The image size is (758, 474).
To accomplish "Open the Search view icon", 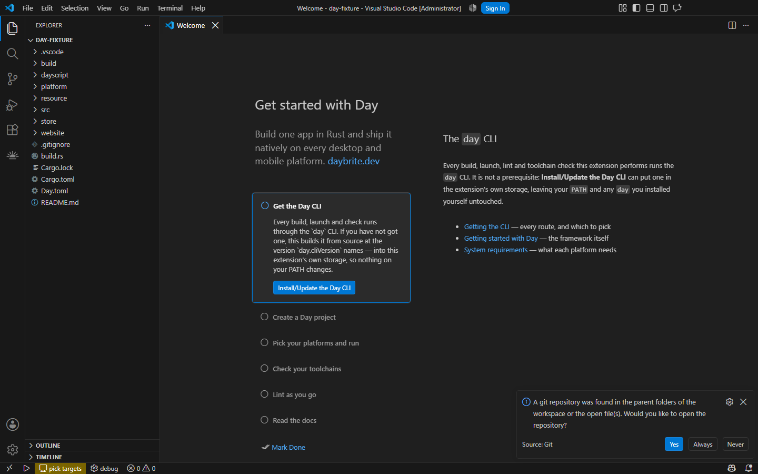I will [x=12, y=54].
